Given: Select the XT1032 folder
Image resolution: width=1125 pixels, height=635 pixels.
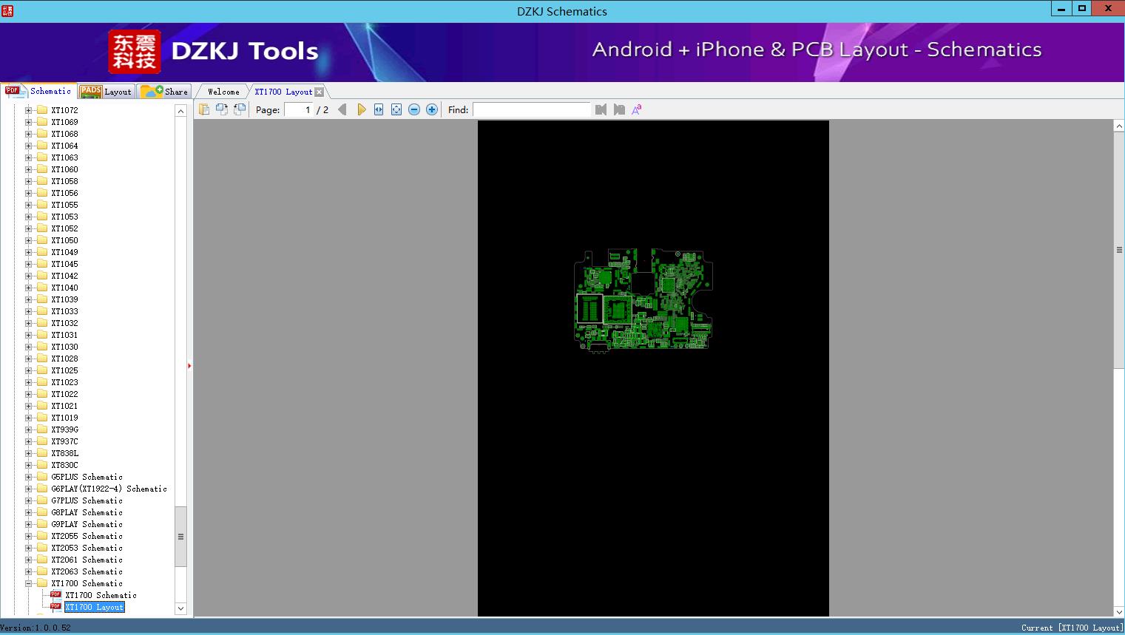Looking at the screenshot, I should (x=64, y=323).
